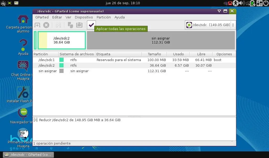269x158 pixels.
Task: Open the Ayuda menu
Action: (x=120, y=17)
